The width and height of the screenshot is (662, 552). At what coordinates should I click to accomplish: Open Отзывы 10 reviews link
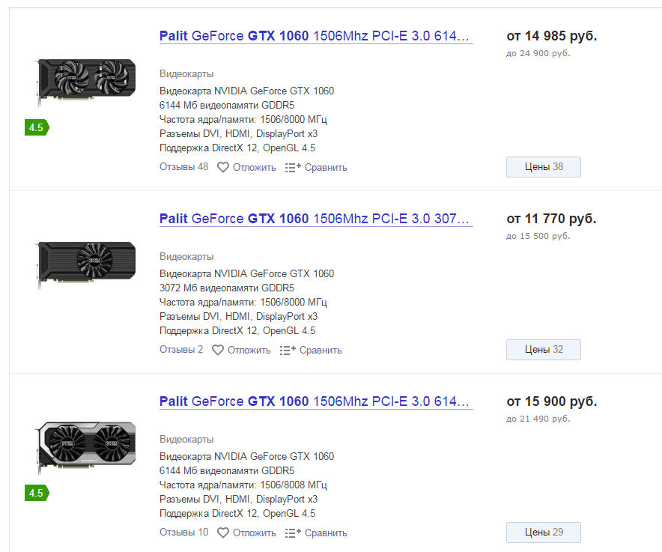(x=183, y=532)
